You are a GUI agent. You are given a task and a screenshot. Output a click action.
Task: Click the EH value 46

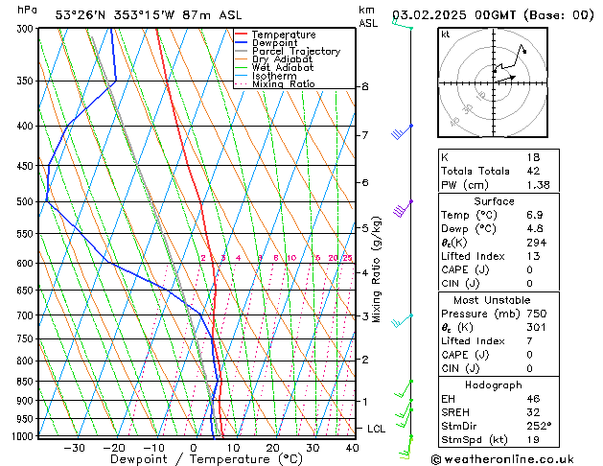[x=533, y=399]
